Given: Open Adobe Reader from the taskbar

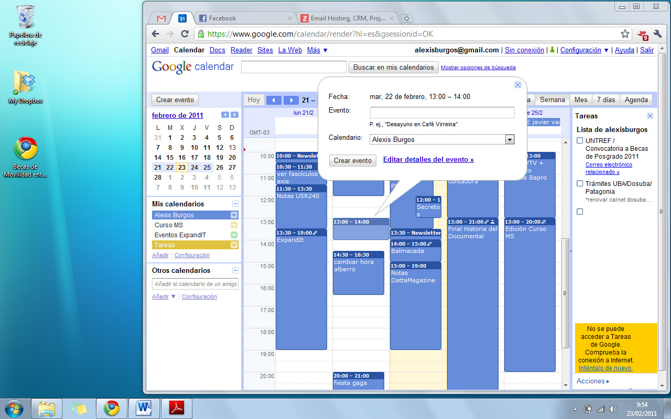Looking at the screenshot, I should (176, 408).
